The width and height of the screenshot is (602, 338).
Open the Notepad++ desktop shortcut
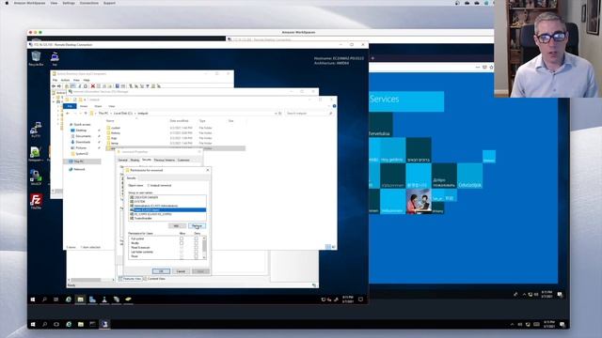pyautogui.click(x=36, y=154)
